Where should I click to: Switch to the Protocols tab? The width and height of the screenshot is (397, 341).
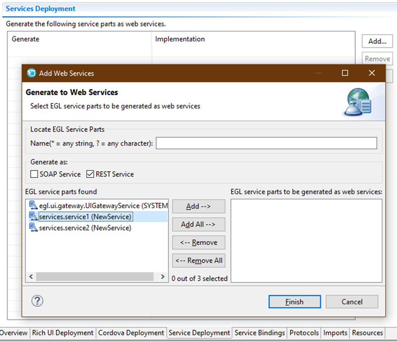(x=304, y=333)
